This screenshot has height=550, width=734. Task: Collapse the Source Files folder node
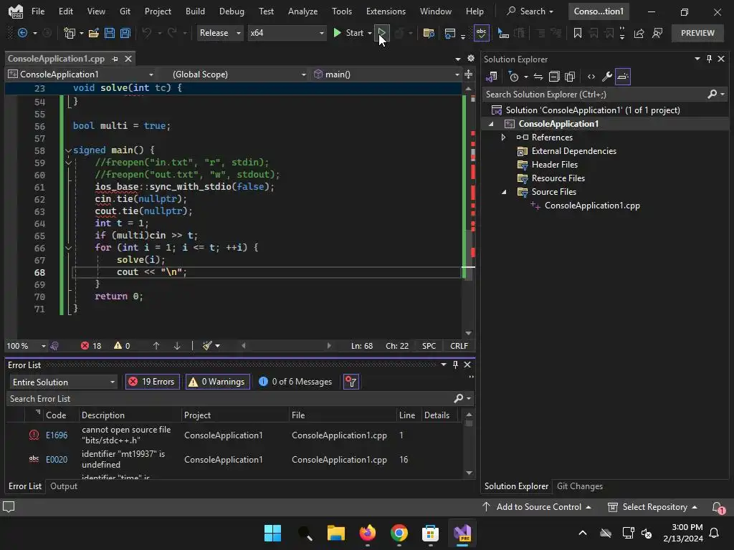pyautogui.click(x=504, y=192)
